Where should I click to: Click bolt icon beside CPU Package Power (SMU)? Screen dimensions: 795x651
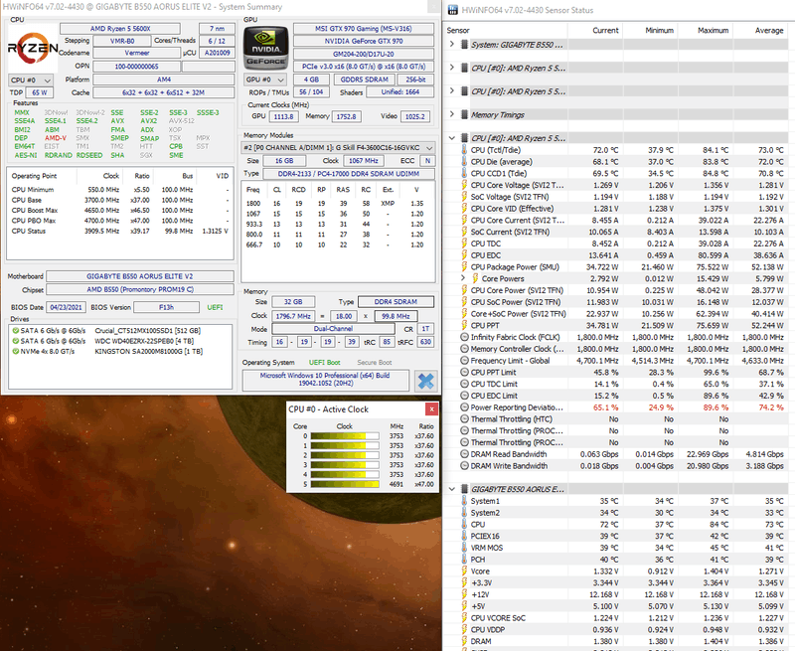(x=464, y=266)
